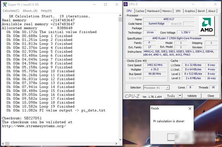Image resolution: width=222 pixels, height=147 pixels.
Task: Select the Graphics tab
Action: click(x=190, y=11)
